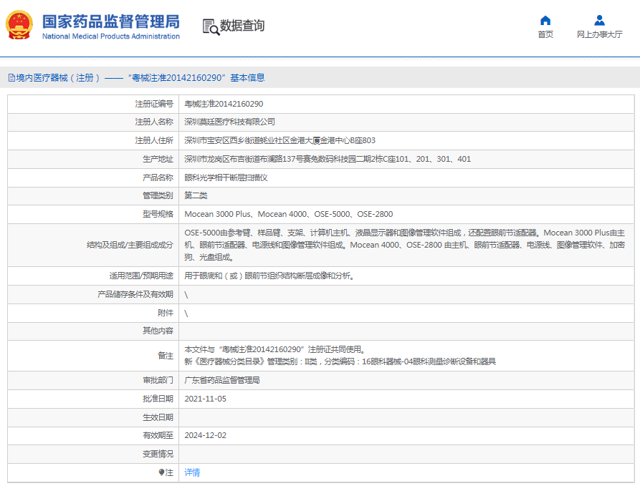Select intended use 用于眼底和（或）眼前节 text
The image size is (640, 486).
coord(269,276)
